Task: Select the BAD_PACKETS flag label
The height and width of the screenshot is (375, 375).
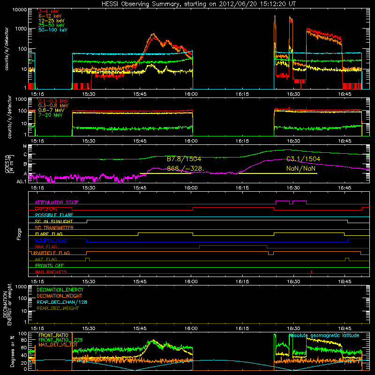Action: click(x=51, y=272)
